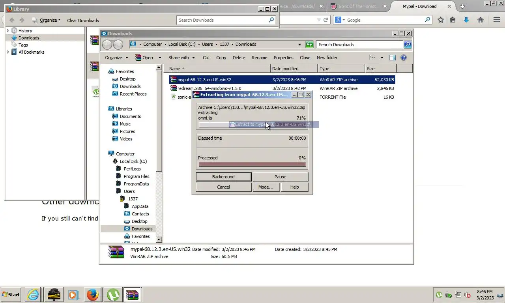The image size is (505, 303).
Task: Click the uTorrent system tray icon
Action: pyautogui.click(x=439, y=295)
